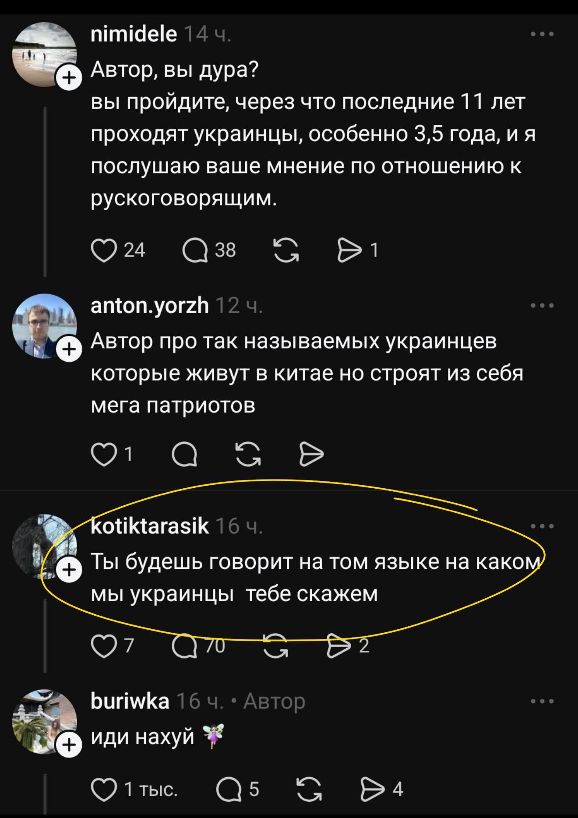The height and width of the screenshot is (818, 578).
Task: Follow anton.yorzh via plus badge
Action: click(x=68, y=349)
